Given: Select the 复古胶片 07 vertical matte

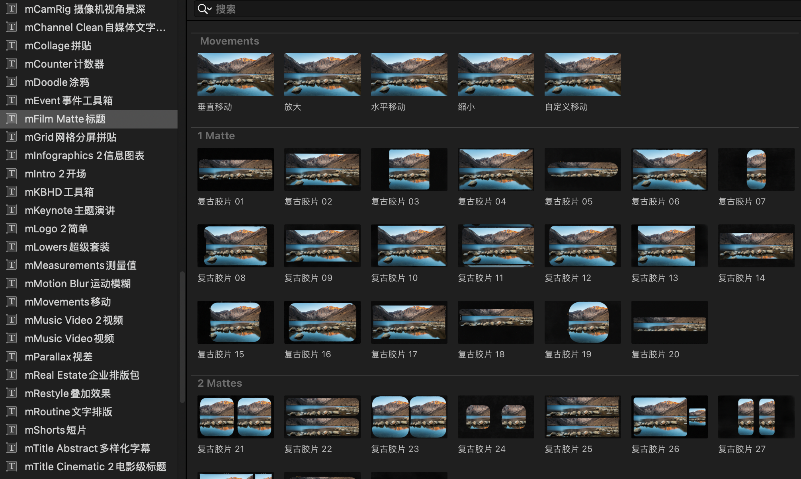Looking at the screenshot, I should 756,169.
